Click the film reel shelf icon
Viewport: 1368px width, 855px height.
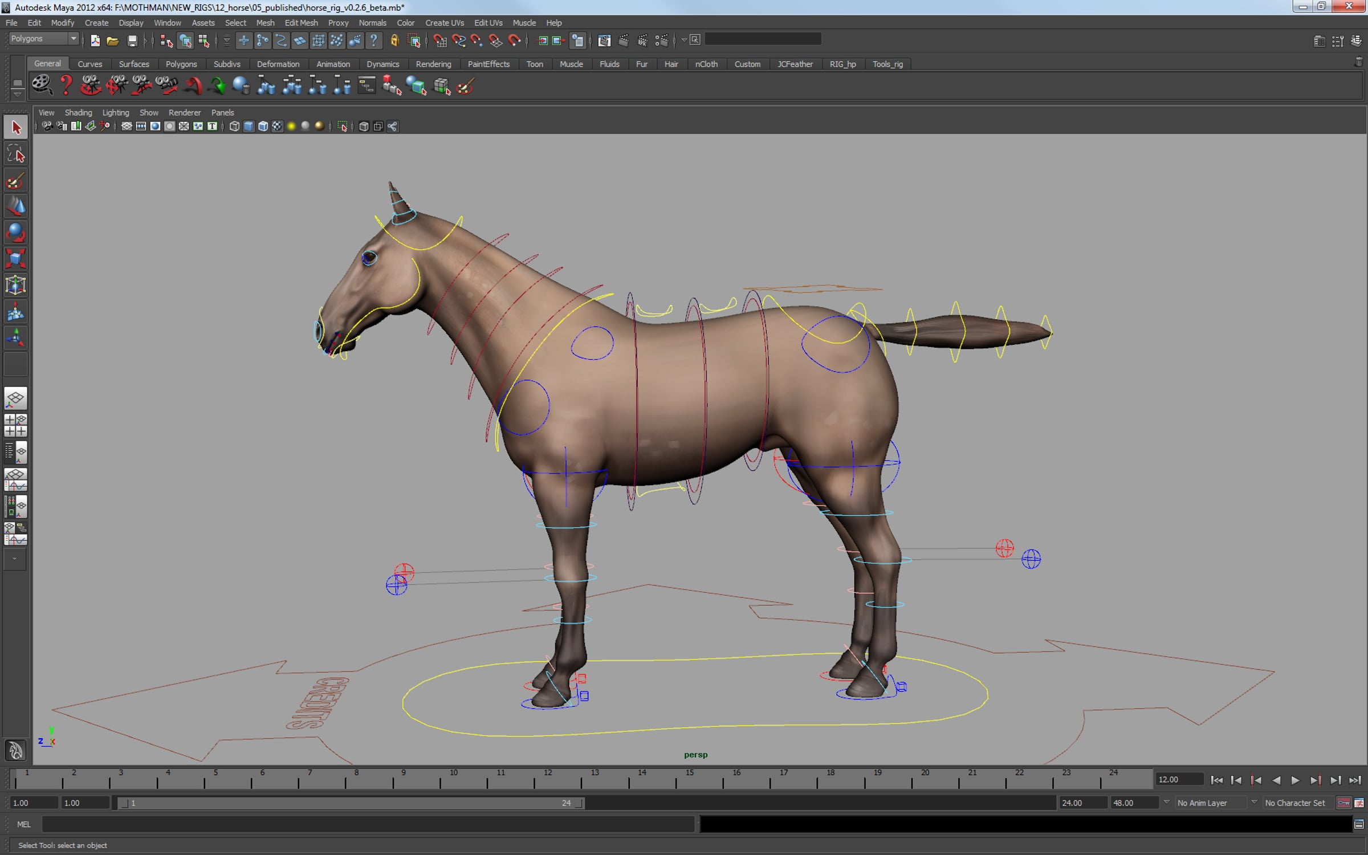pos(42,85)
